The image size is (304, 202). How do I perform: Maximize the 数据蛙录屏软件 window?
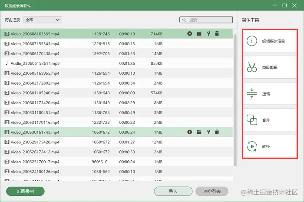(284, 5)
